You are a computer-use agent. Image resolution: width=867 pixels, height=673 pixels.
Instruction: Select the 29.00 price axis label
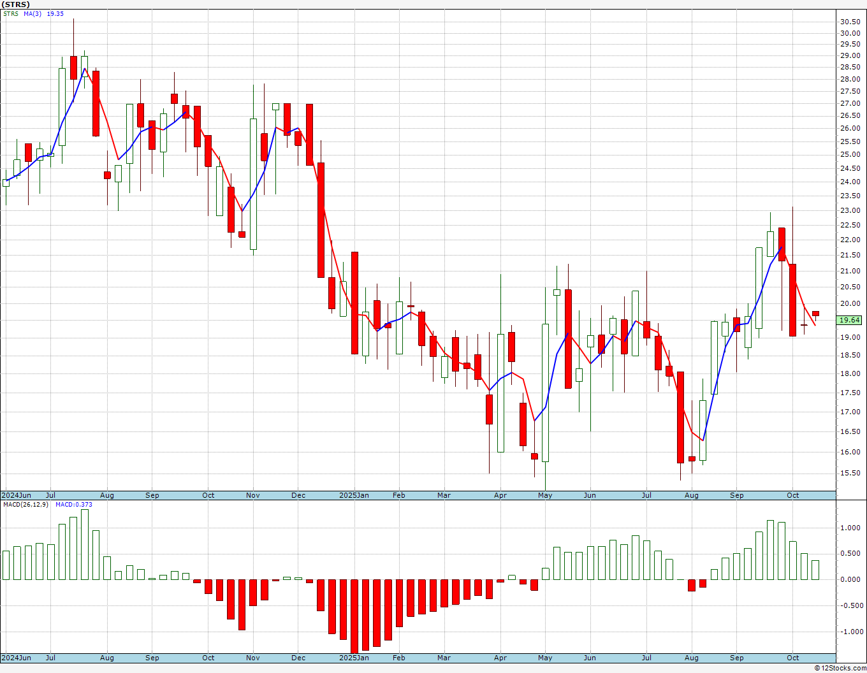(x=850, y=56)
